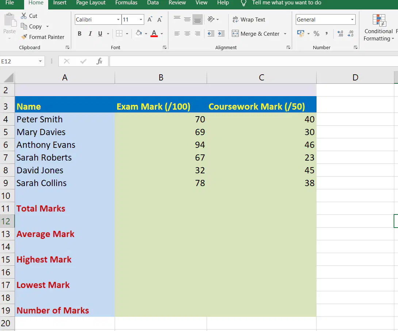Viewport: 398px width, 331px height.
Task: Toggle Bold formatting
Action: [x=80, y=34]
